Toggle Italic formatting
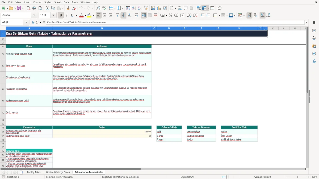 coord(67,15)
